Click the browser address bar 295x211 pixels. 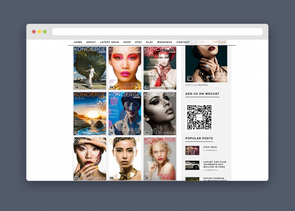coord(157,32)
